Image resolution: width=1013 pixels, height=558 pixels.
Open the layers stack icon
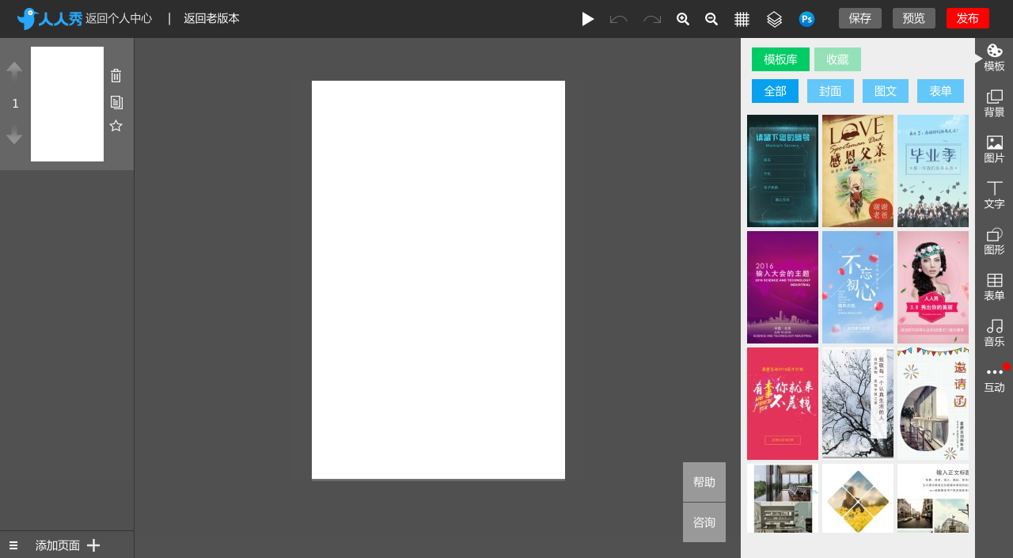[774, 19]
